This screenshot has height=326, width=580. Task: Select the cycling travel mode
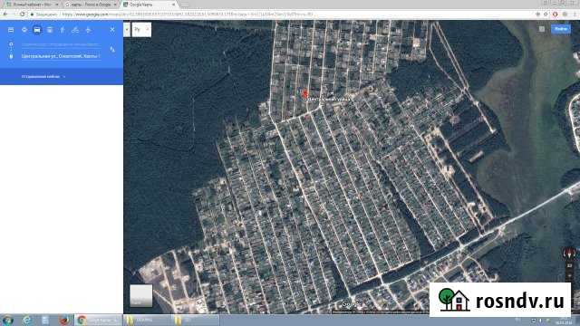pos(75,30)
